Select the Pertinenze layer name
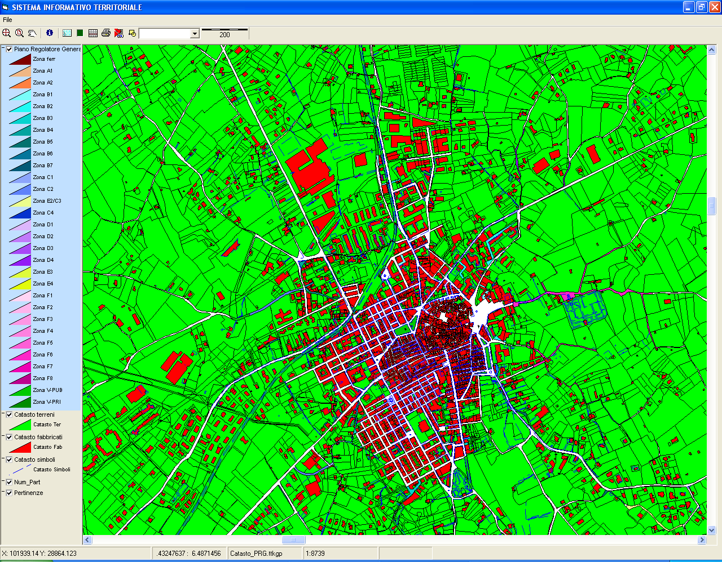 click(x=29, y=493)
